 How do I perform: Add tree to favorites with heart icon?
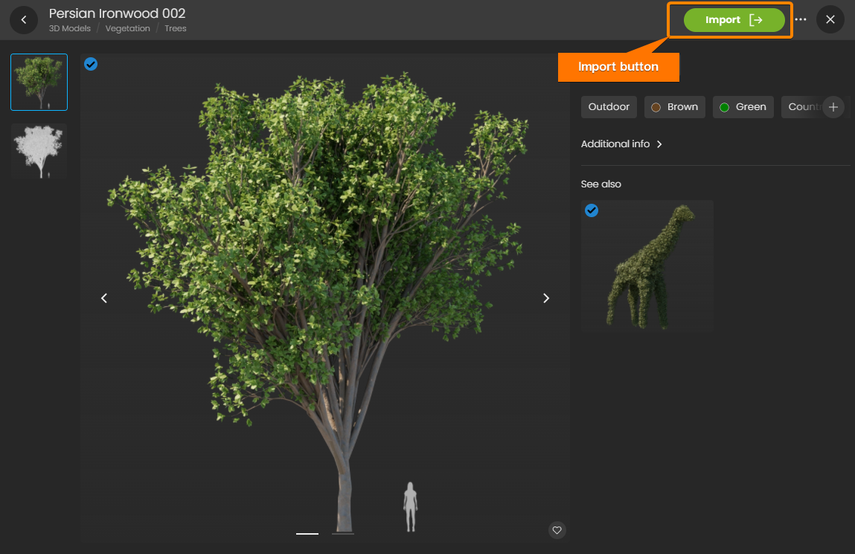(557, 530)
